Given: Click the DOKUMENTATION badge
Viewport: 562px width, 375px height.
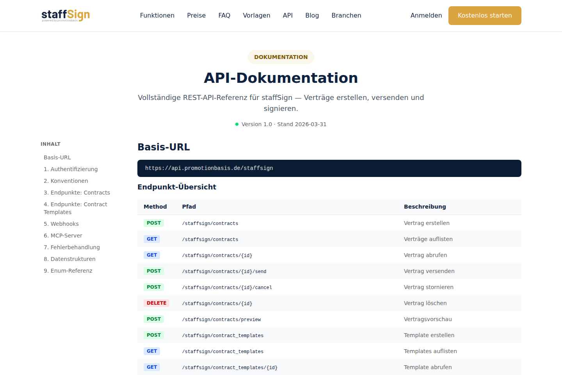Looking at the screenshot, I should pos(281,57).
